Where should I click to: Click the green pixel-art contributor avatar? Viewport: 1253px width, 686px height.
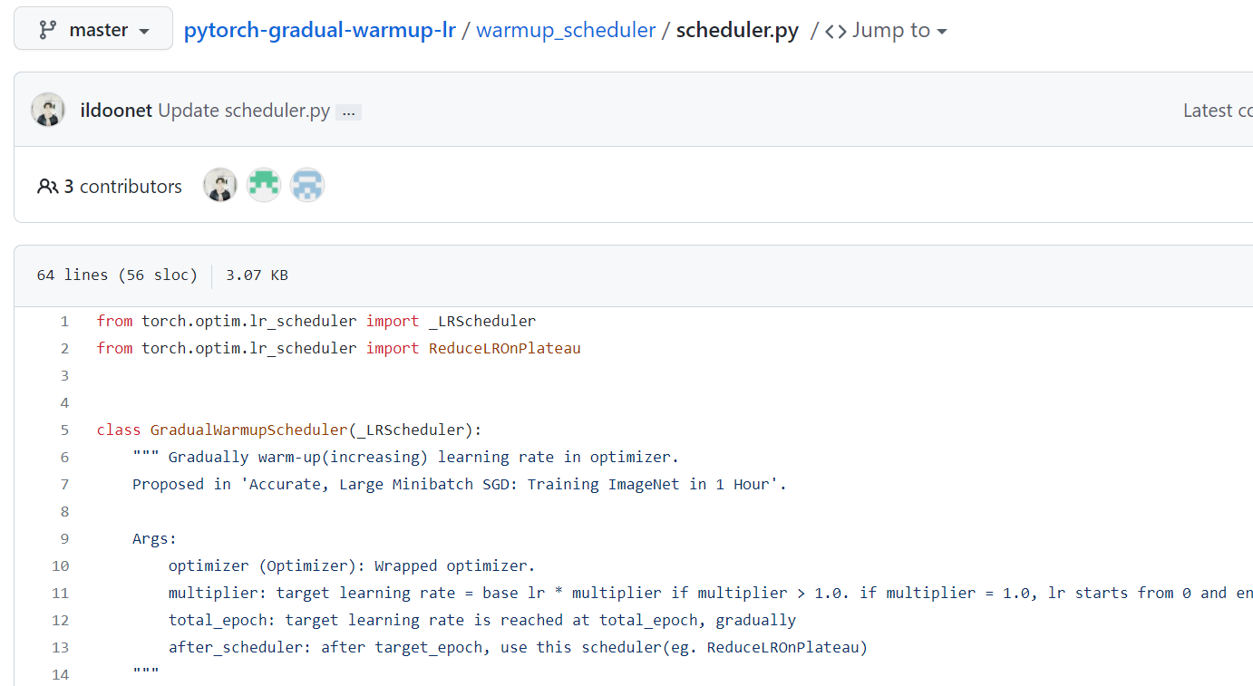pos(264,185)
